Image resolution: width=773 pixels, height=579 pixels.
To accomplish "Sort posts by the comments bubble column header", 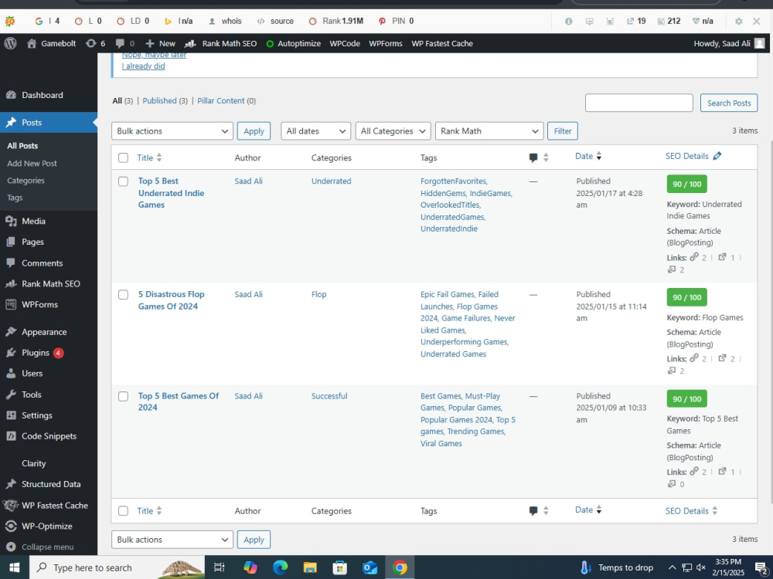I will [x=538, y=157].
